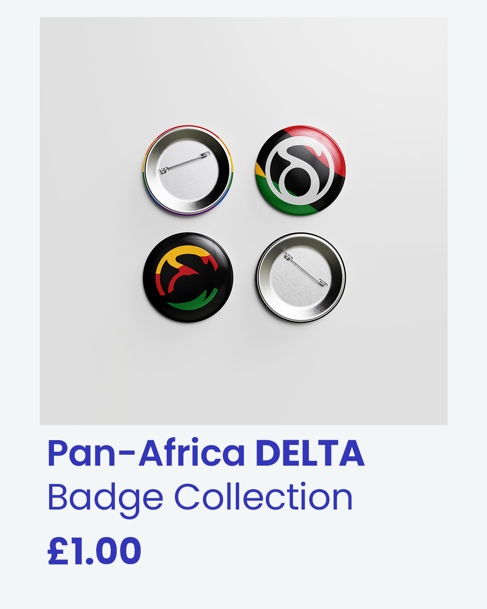Select the plain silver badge back
Screen dimensions: 487x609
(x=300, y=278)
